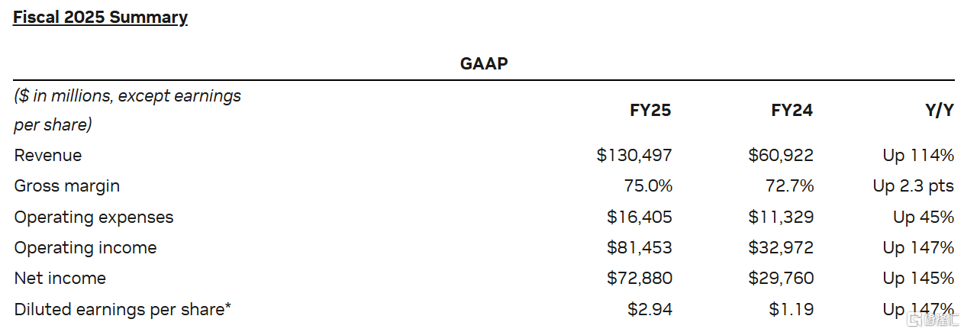Click the Fiscal 2025 Summary heading
Screen dimensions: 964x332
100,17
